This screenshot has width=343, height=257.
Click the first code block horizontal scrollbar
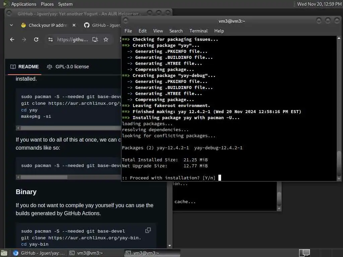(71, 128)
